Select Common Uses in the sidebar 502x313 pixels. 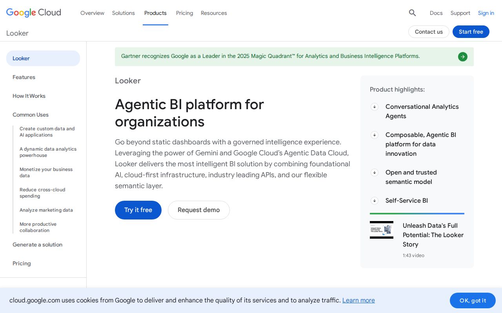(x=31, y=115)
